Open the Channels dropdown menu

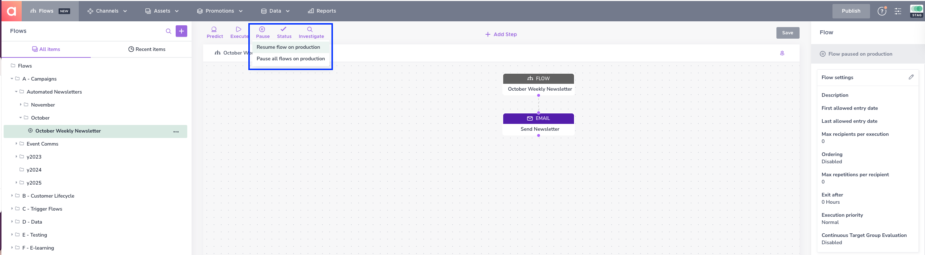point(107,11)
